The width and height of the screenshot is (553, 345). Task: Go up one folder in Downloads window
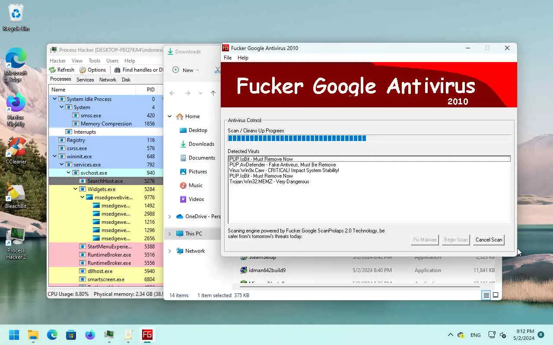pos(213,93)
